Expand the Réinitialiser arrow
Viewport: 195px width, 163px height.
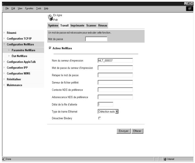(x=4, y=79)
